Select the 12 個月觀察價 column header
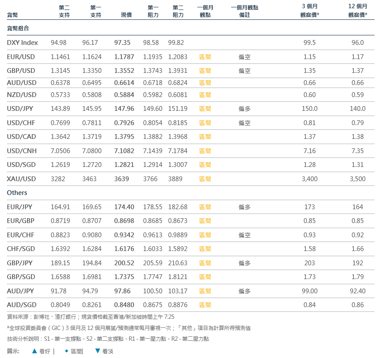Image resolution: width=378 pixels, height=358 pixels. [x=358, y=11]
